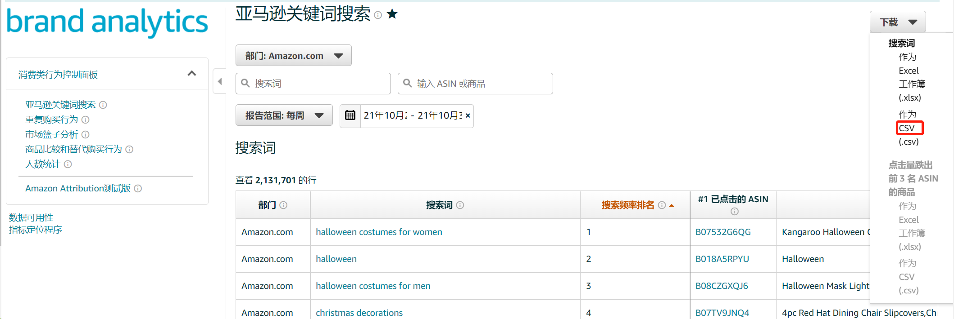954x319 pixels.
Task: Open 指标定位程序 link
Action: [36, 230]
